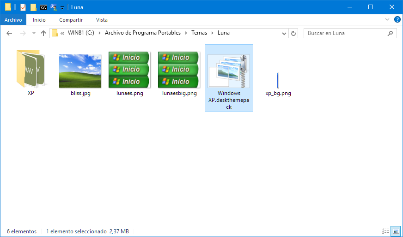The image size is (403, 237).
Task: Open Help with the question mark icon
Action: 397,20
